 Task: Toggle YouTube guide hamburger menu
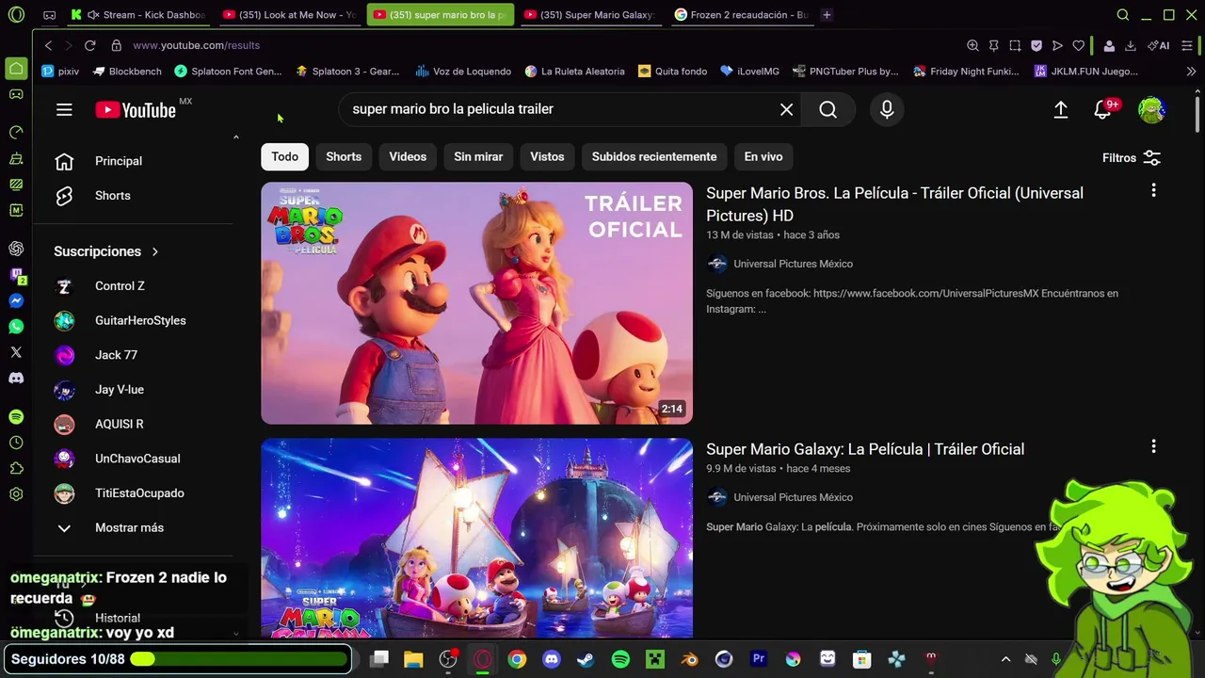click(x=64, y=109)
